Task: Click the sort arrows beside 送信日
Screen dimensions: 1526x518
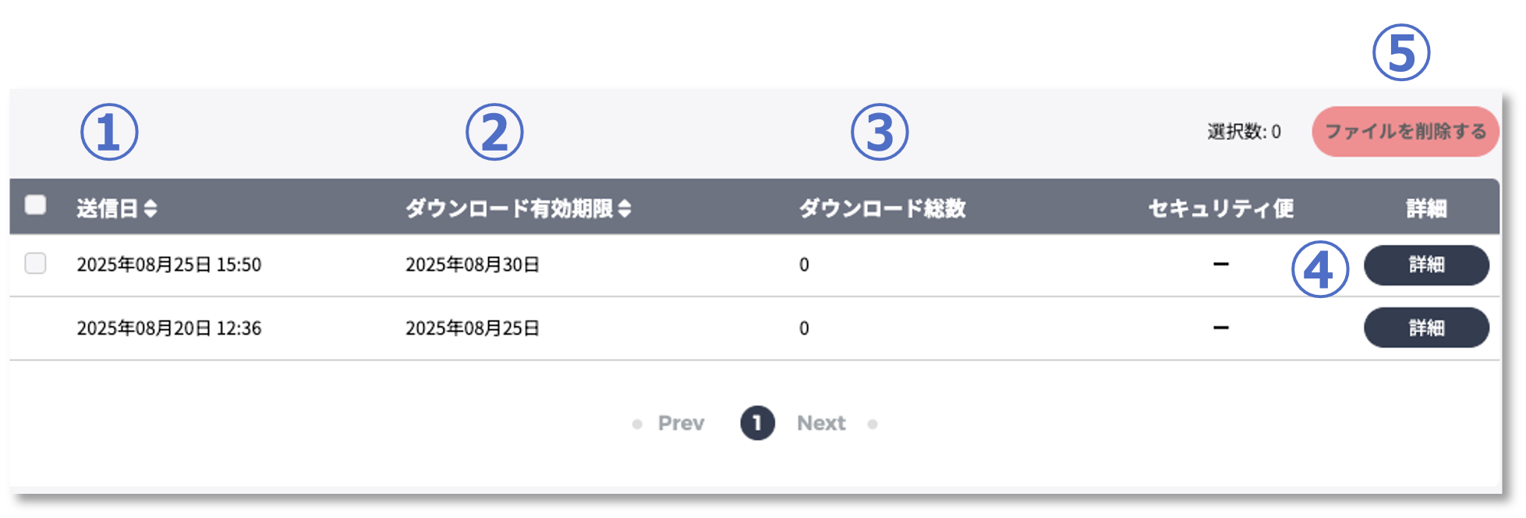Action: coord(150,208)
